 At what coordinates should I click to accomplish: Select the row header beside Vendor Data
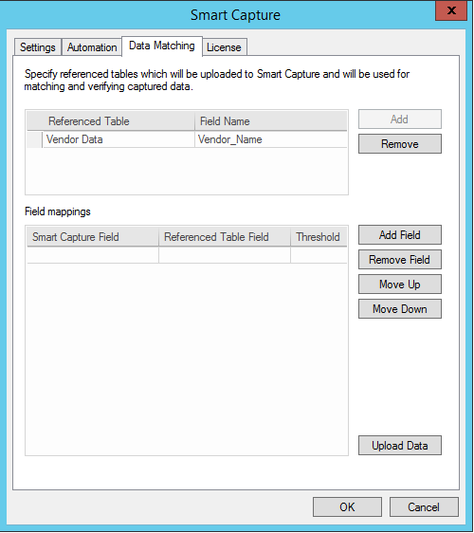[35, 139]
